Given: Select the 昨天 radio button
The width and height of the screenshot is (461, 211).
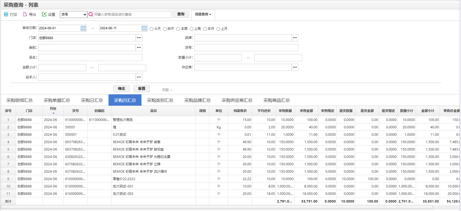Looking at the screenshot, I should (165, 29).
